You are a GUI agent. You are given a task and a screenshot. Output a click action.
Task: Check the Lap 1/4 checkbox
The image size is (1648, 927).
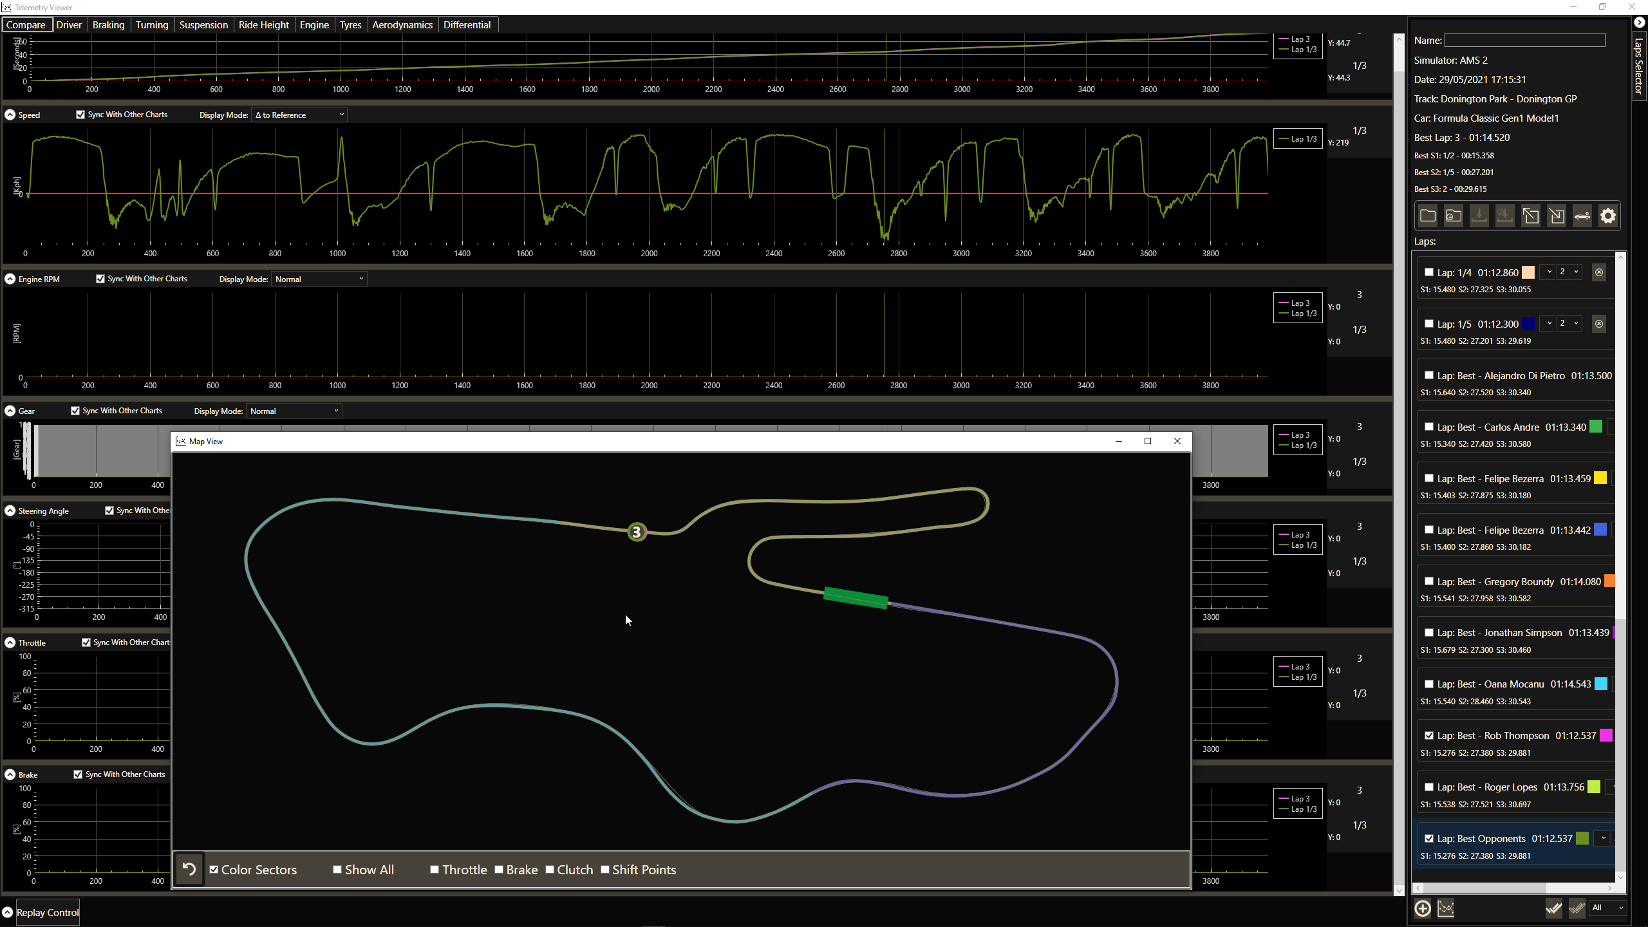[x=1429, y=272]
